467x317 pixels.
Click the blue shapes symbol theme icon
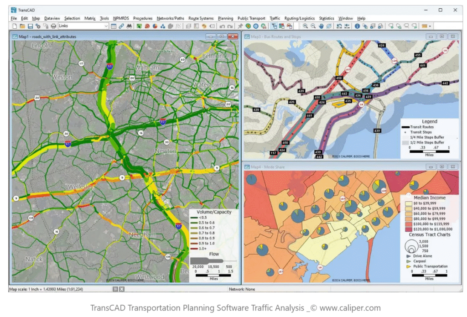(163, 26)
